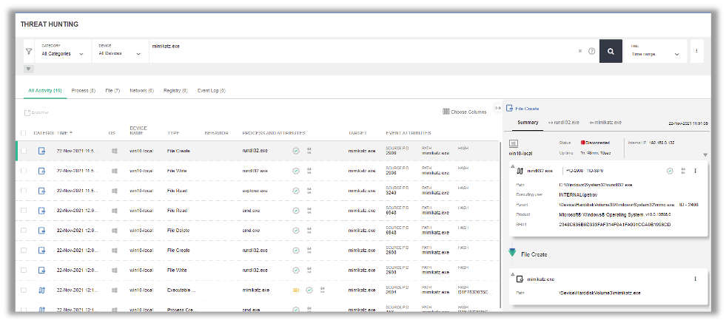
Task: Click File Create icon in details header
Action: coord(509,109)
